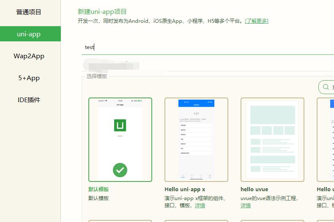Click the hello uvue title text
Viewport: 334px width, 222px height.
tap(254, 189)
